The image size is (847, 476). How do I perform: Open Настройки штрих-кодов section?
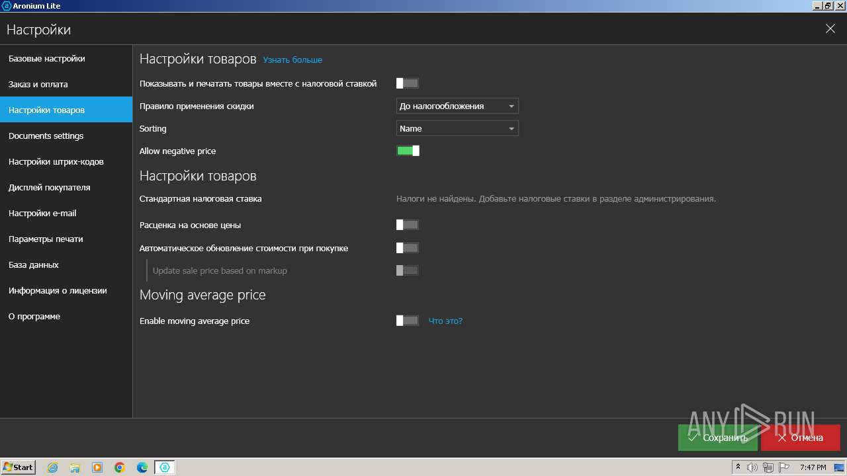click(66, 161)
